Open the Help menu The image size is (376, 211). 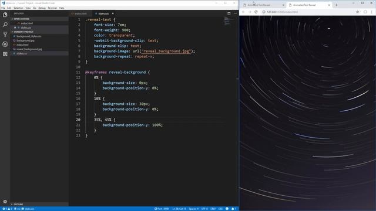pos(61,8)
